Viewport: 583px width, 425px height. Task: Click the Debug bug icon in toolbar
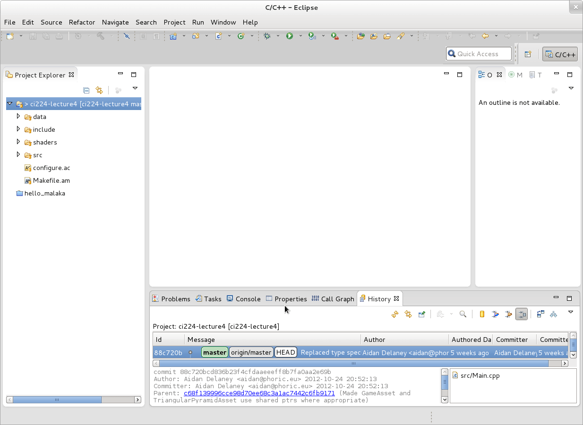pyautogui.click(x=267, y=36)
